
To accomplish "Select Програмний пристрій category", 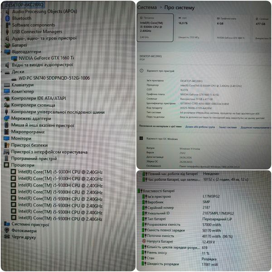I will click(34, 159).
